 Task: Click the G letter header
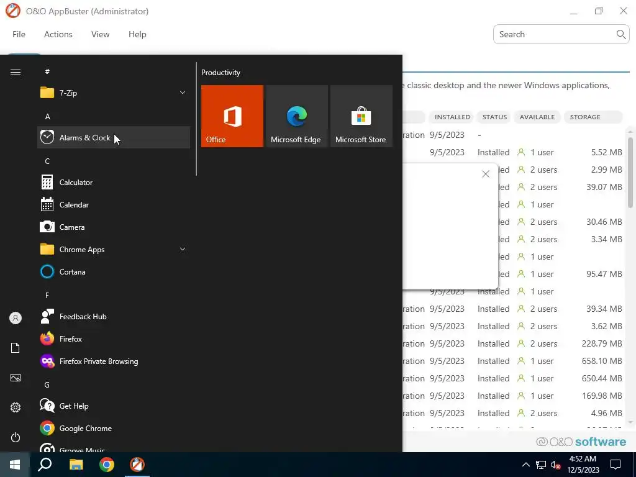pos(47,384)
